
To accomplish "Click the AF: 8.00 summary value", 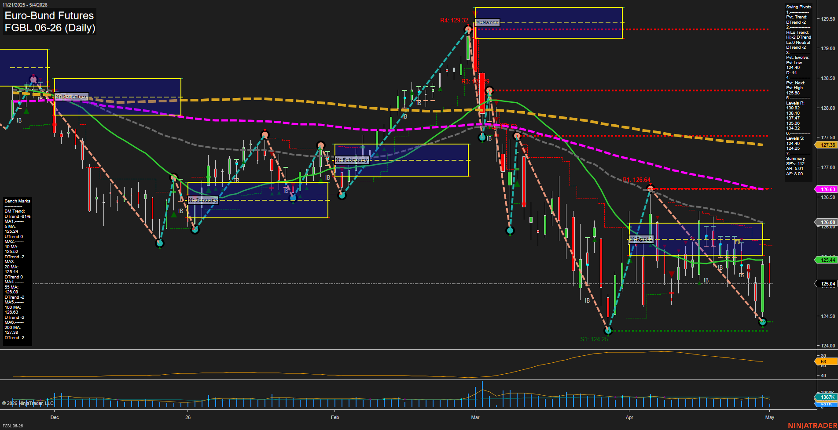I will pos(794,174).
